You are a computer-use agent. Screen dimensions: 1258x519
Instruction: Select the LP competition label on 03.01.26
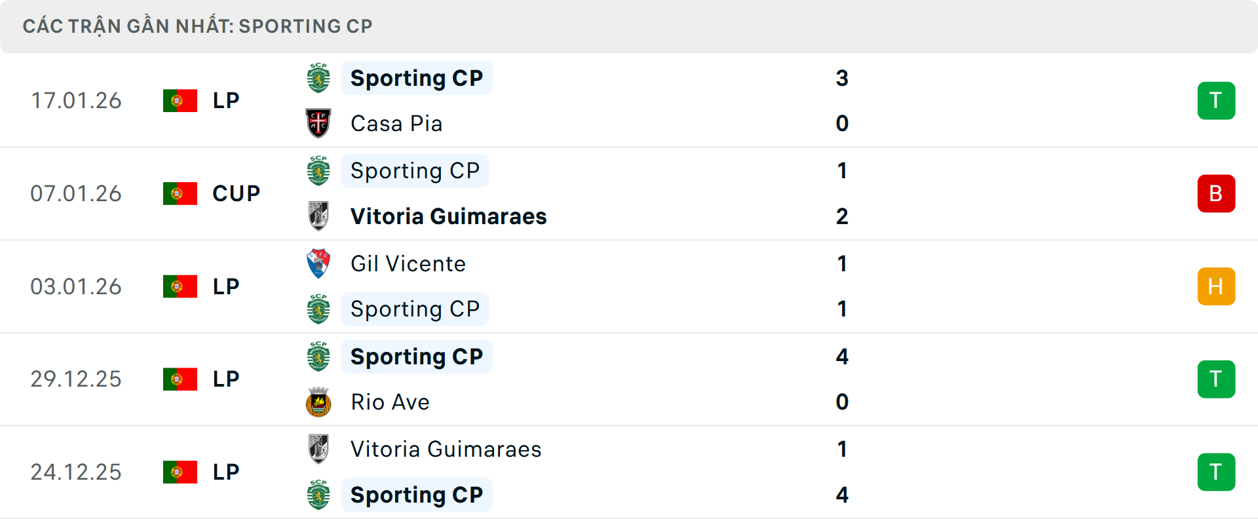(x=225, y=286)
